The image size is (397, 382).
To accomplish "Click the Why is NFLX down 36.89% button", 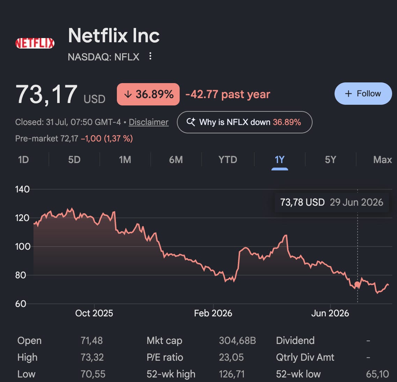I will (245, 122).
